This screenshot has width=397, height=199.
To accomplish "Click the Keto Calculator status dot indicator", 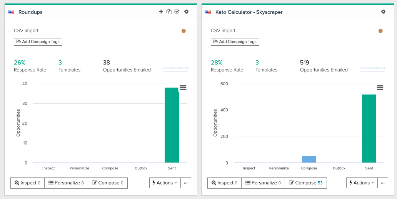I will [x=380, y=31].
